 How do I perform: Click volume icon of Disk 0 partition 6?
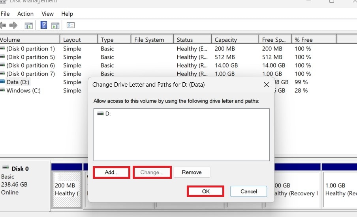click(x=2, y=65)
